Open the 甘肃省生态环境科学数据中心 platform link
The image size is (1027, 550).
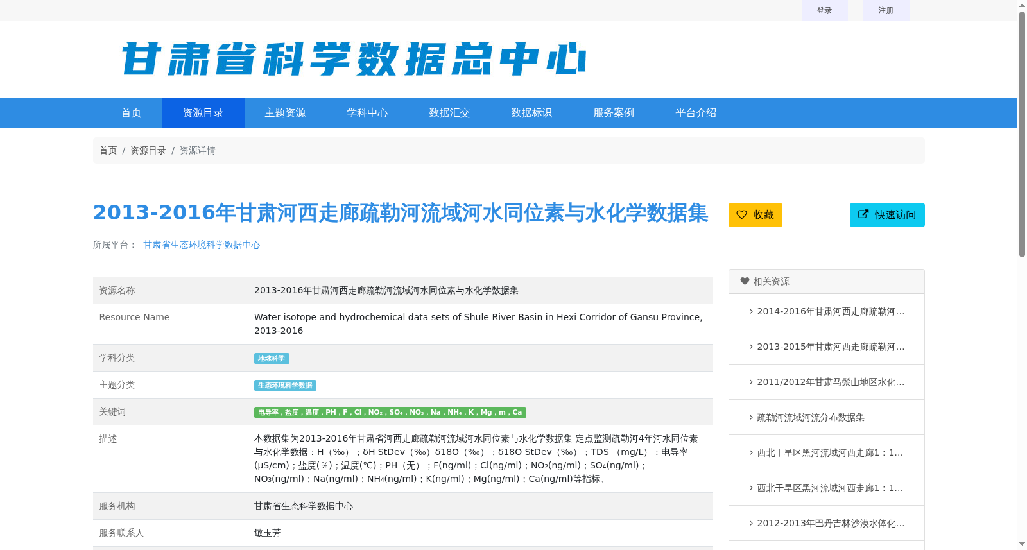coord(202,245)
